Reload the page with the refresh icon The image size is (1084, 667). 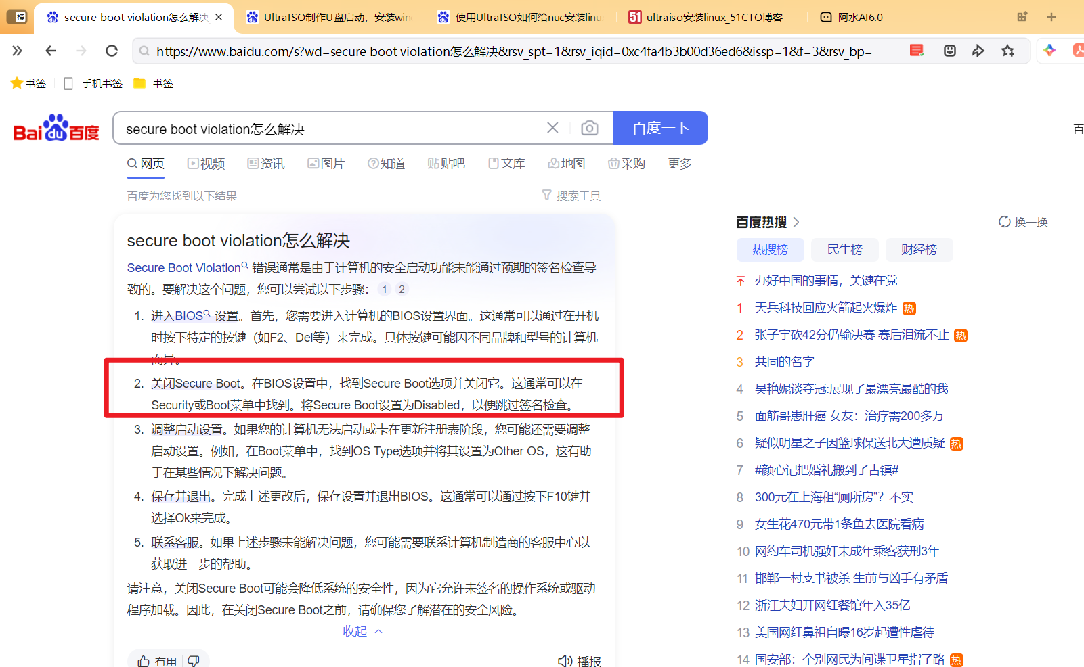(112, 51)
